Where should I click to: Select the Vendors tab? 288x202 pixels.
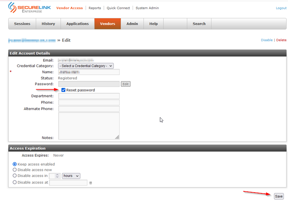[108, 24]
